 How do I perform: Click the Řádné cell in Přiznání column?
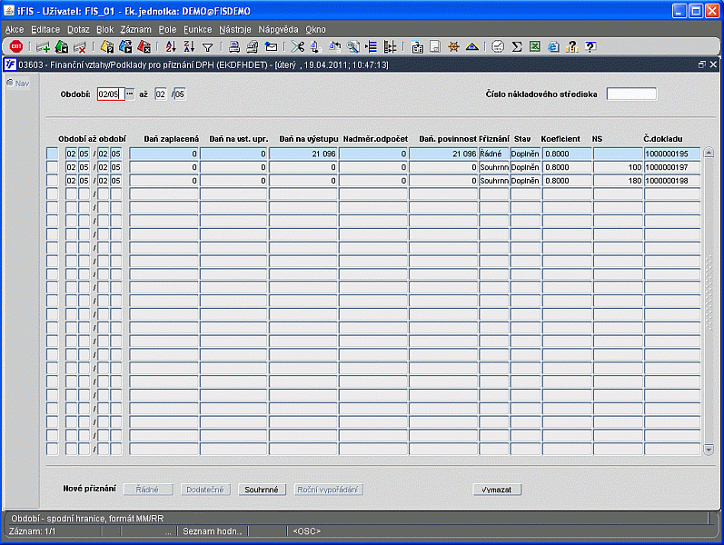point(493,154)
